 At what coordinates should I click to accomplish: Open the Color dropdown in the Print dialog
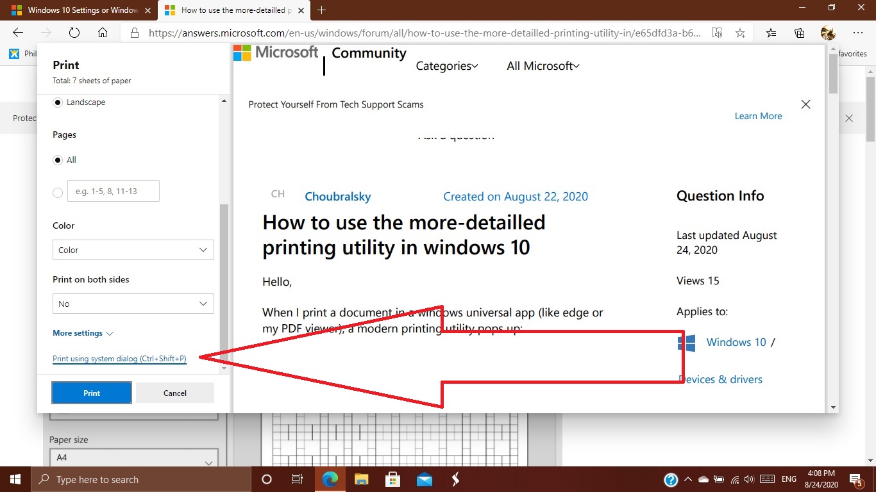click(133, 250)
